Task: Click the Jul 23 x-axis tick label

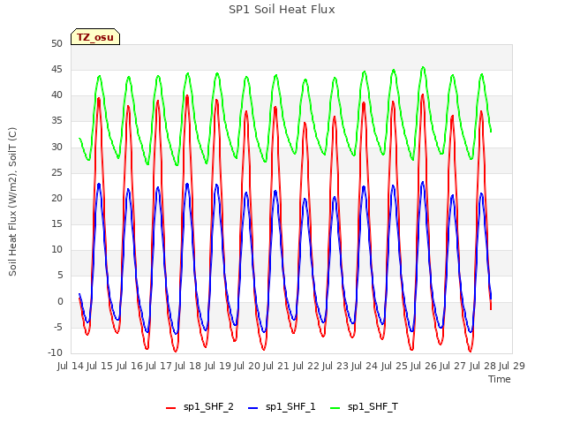Action: (335, 366)
